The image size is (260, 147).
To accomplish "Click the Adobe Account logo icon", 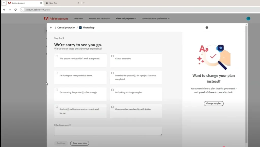I will point(46,18).
